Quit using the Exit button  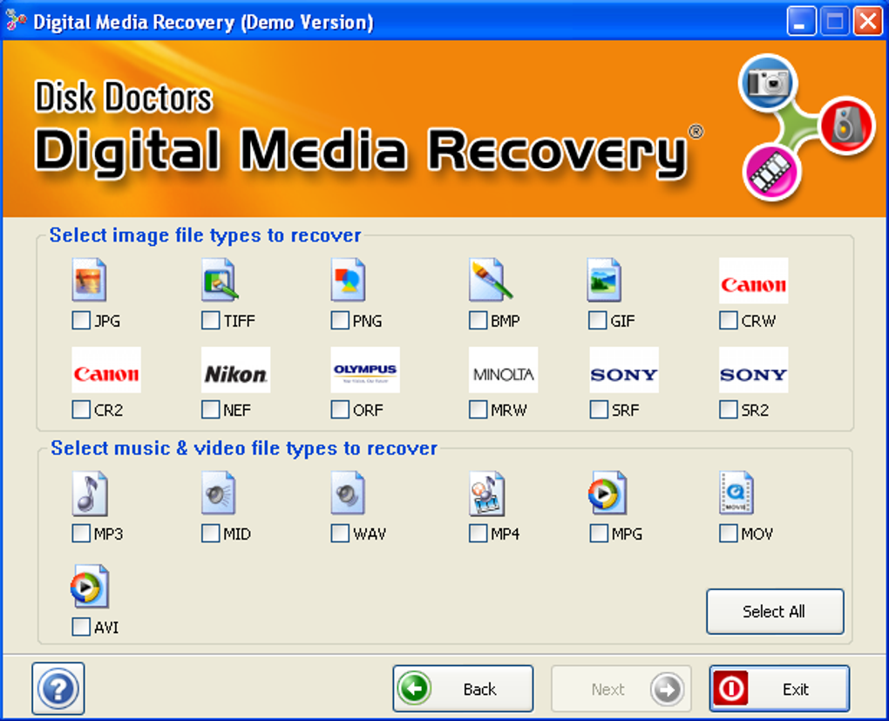click(779, 689)
